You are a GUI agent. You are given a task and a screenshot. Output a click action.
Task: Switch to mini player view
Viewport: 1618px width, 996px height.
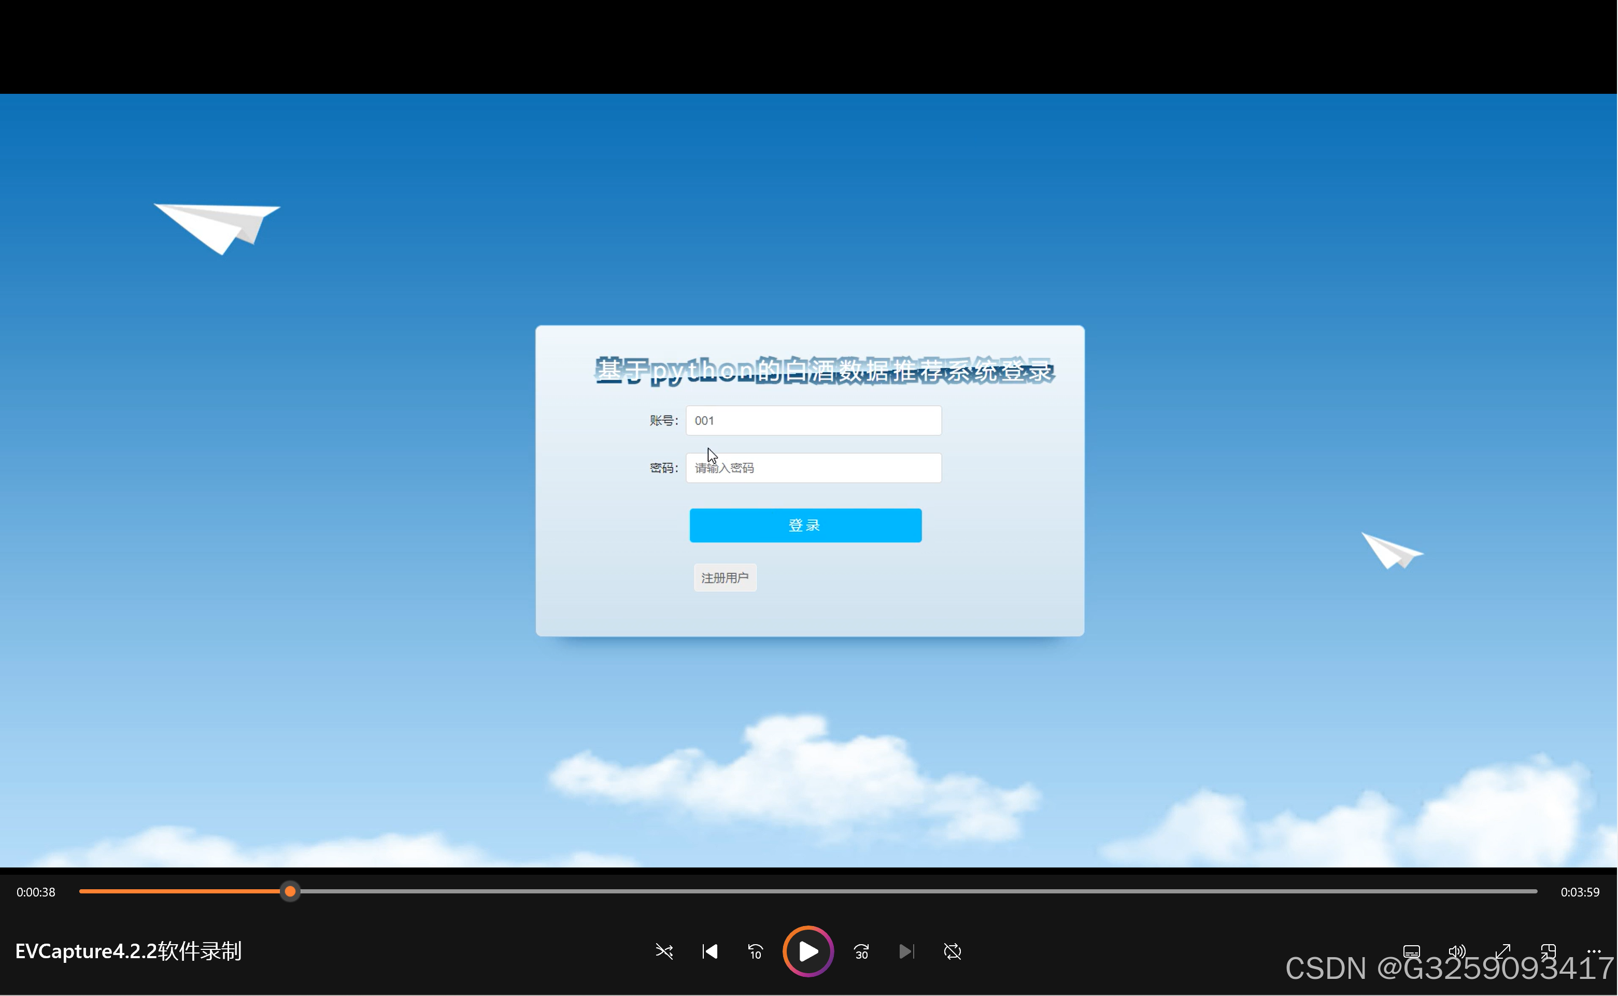pyautogui.click(x=1548, y=951)
